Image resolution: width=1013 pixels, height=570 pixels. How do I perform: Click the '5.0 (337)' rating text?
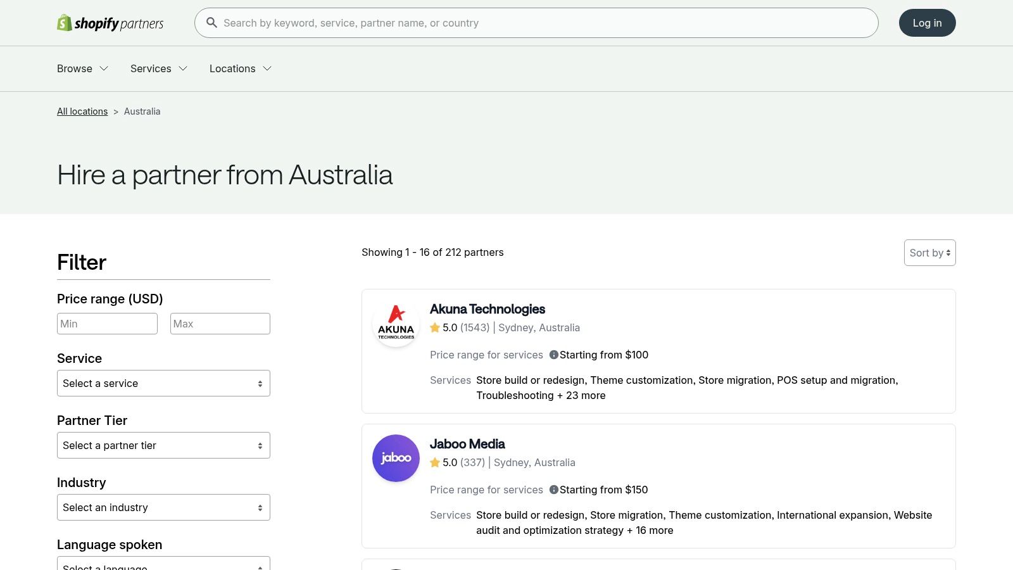point(463,462)
